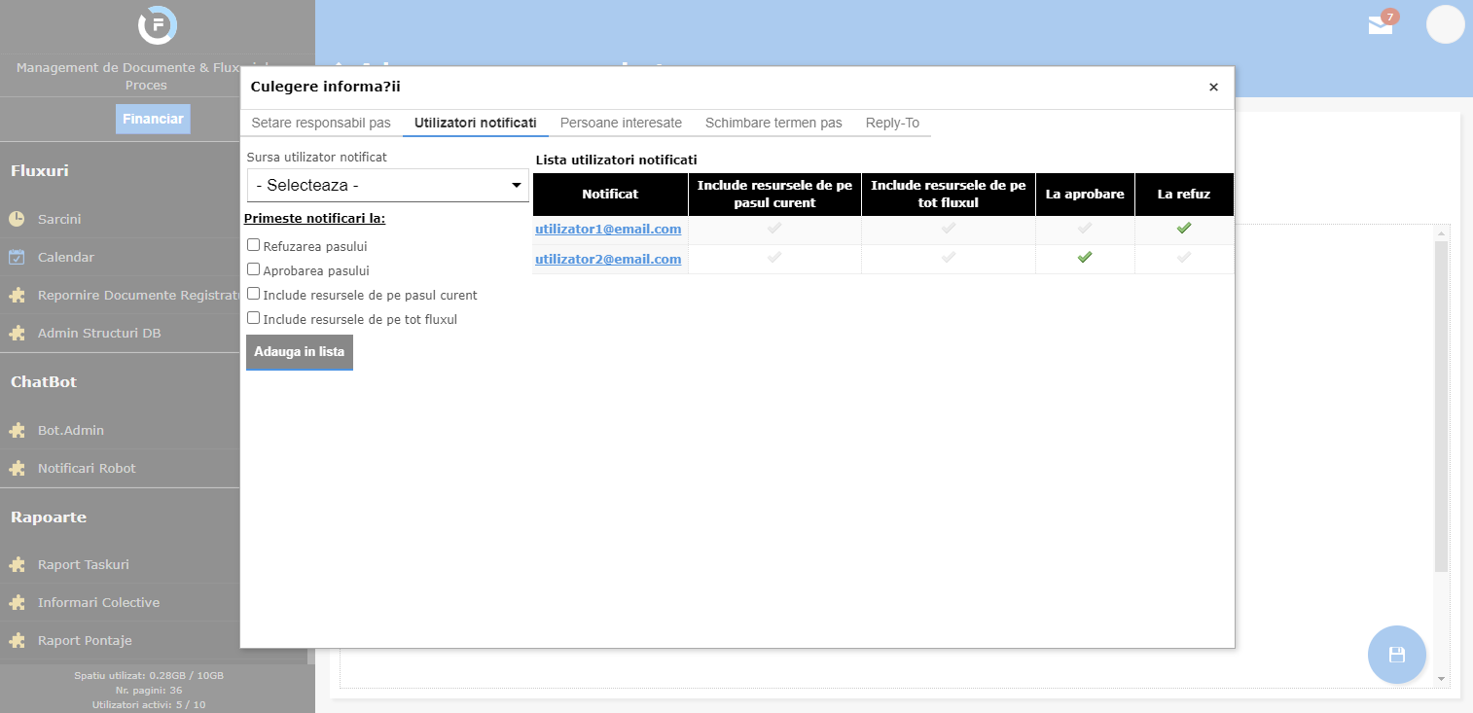This screenshot has height=713, width=1473.
Task: Click puzzle icon beside Bot.Admin
Action: [17, 430]
